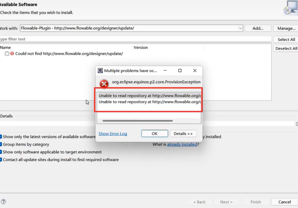Confirm the error dialog with OK
The width and height of the screenshot is (298, 208).
coord(154,134)
